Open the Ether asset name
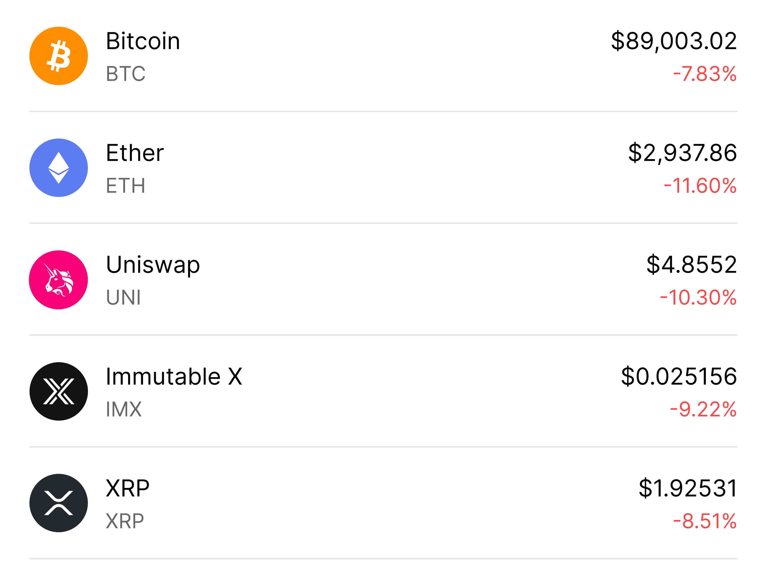Viewport: 767px width, 568px height. 135,153
